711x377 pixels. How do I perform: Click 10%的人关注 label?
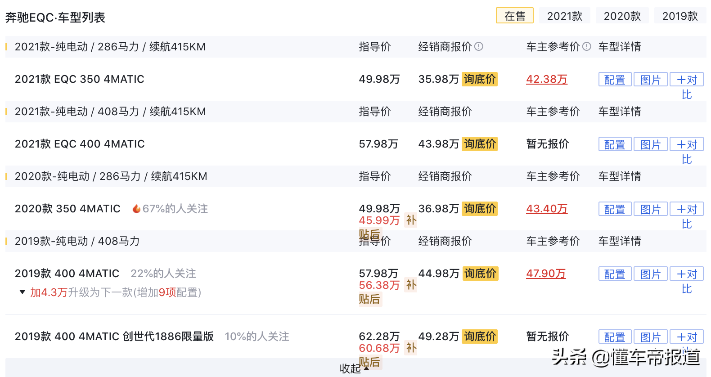[257, 337]
